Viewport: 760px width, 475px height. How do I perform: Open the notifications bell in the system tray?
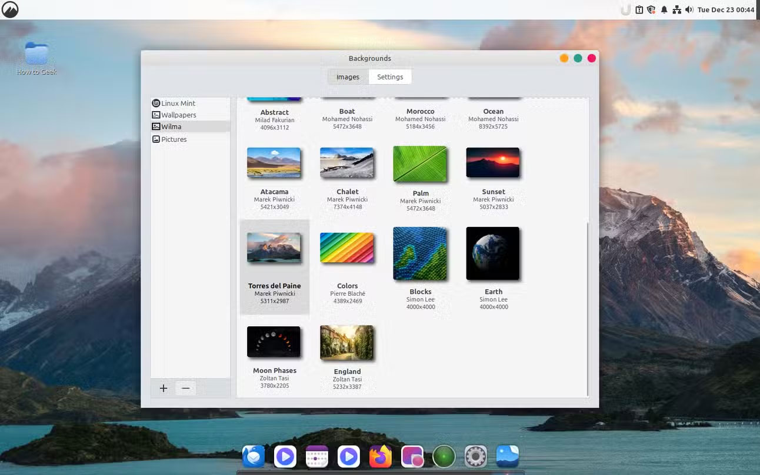[664, 9]
